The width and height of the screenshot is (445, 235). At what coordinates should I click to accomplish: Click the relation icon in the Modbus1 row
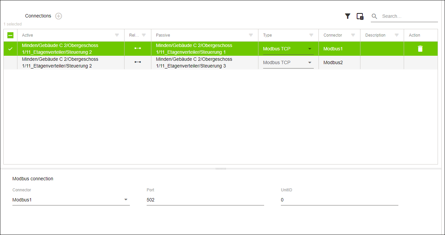point(138,48)
